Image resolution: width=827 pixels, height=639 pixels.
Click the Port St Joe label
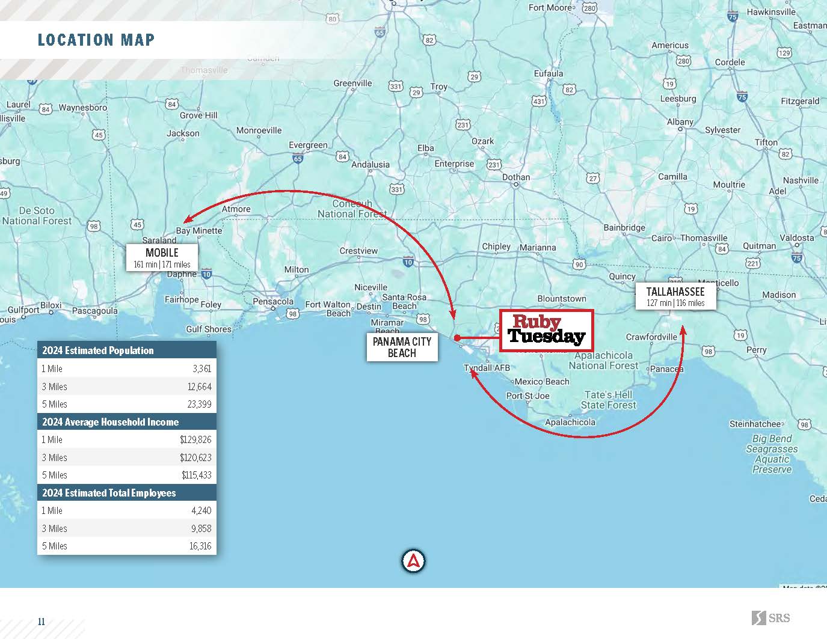(527, 396)
